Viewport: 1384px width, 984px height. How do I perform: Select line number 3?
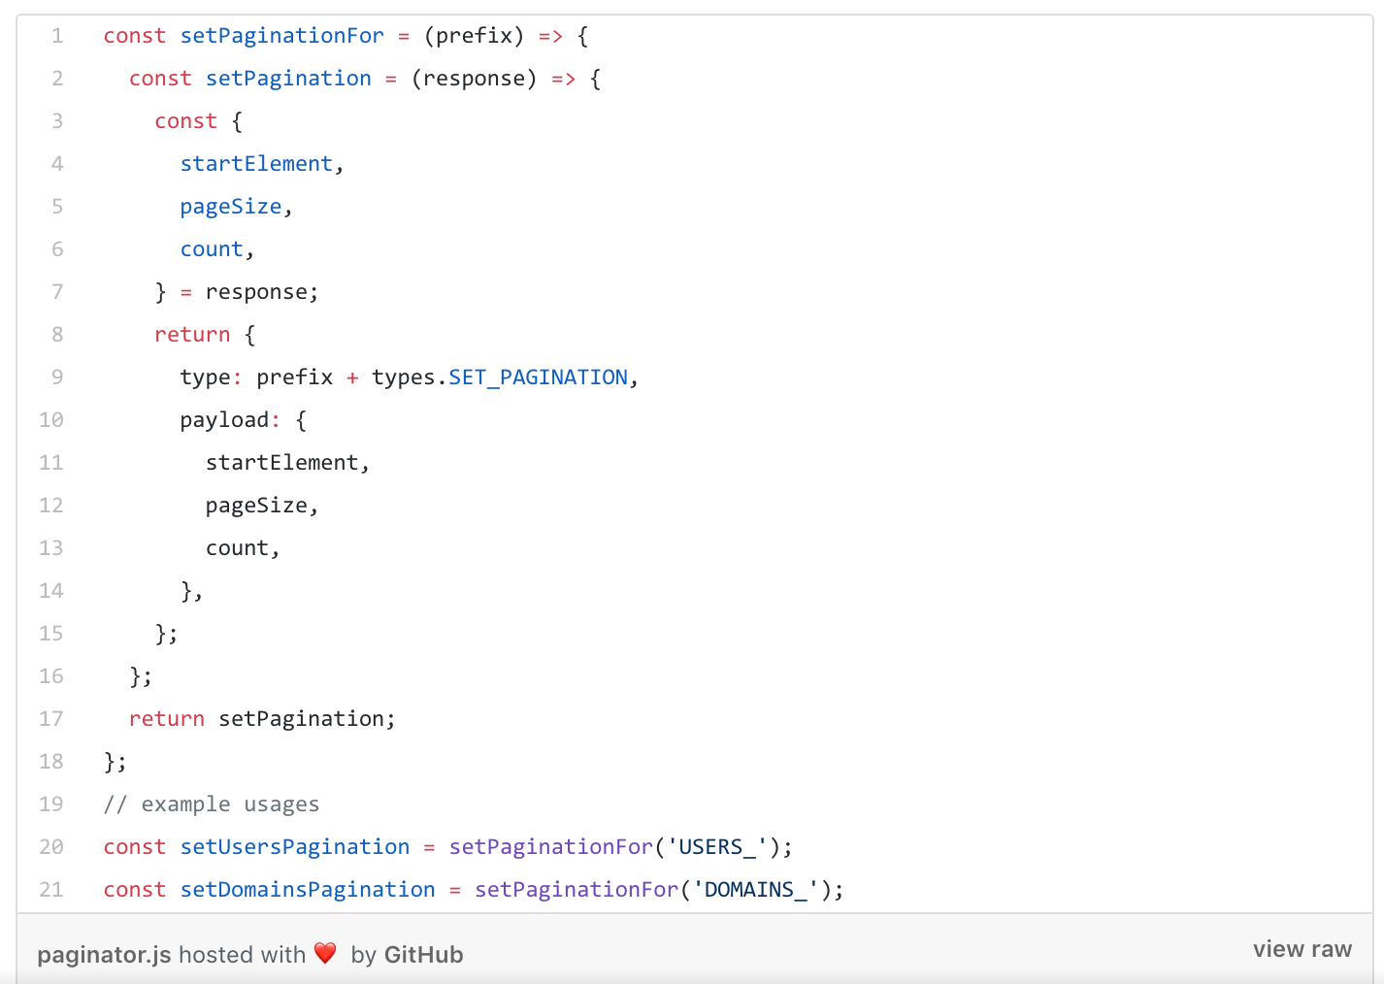click(57, 121)
